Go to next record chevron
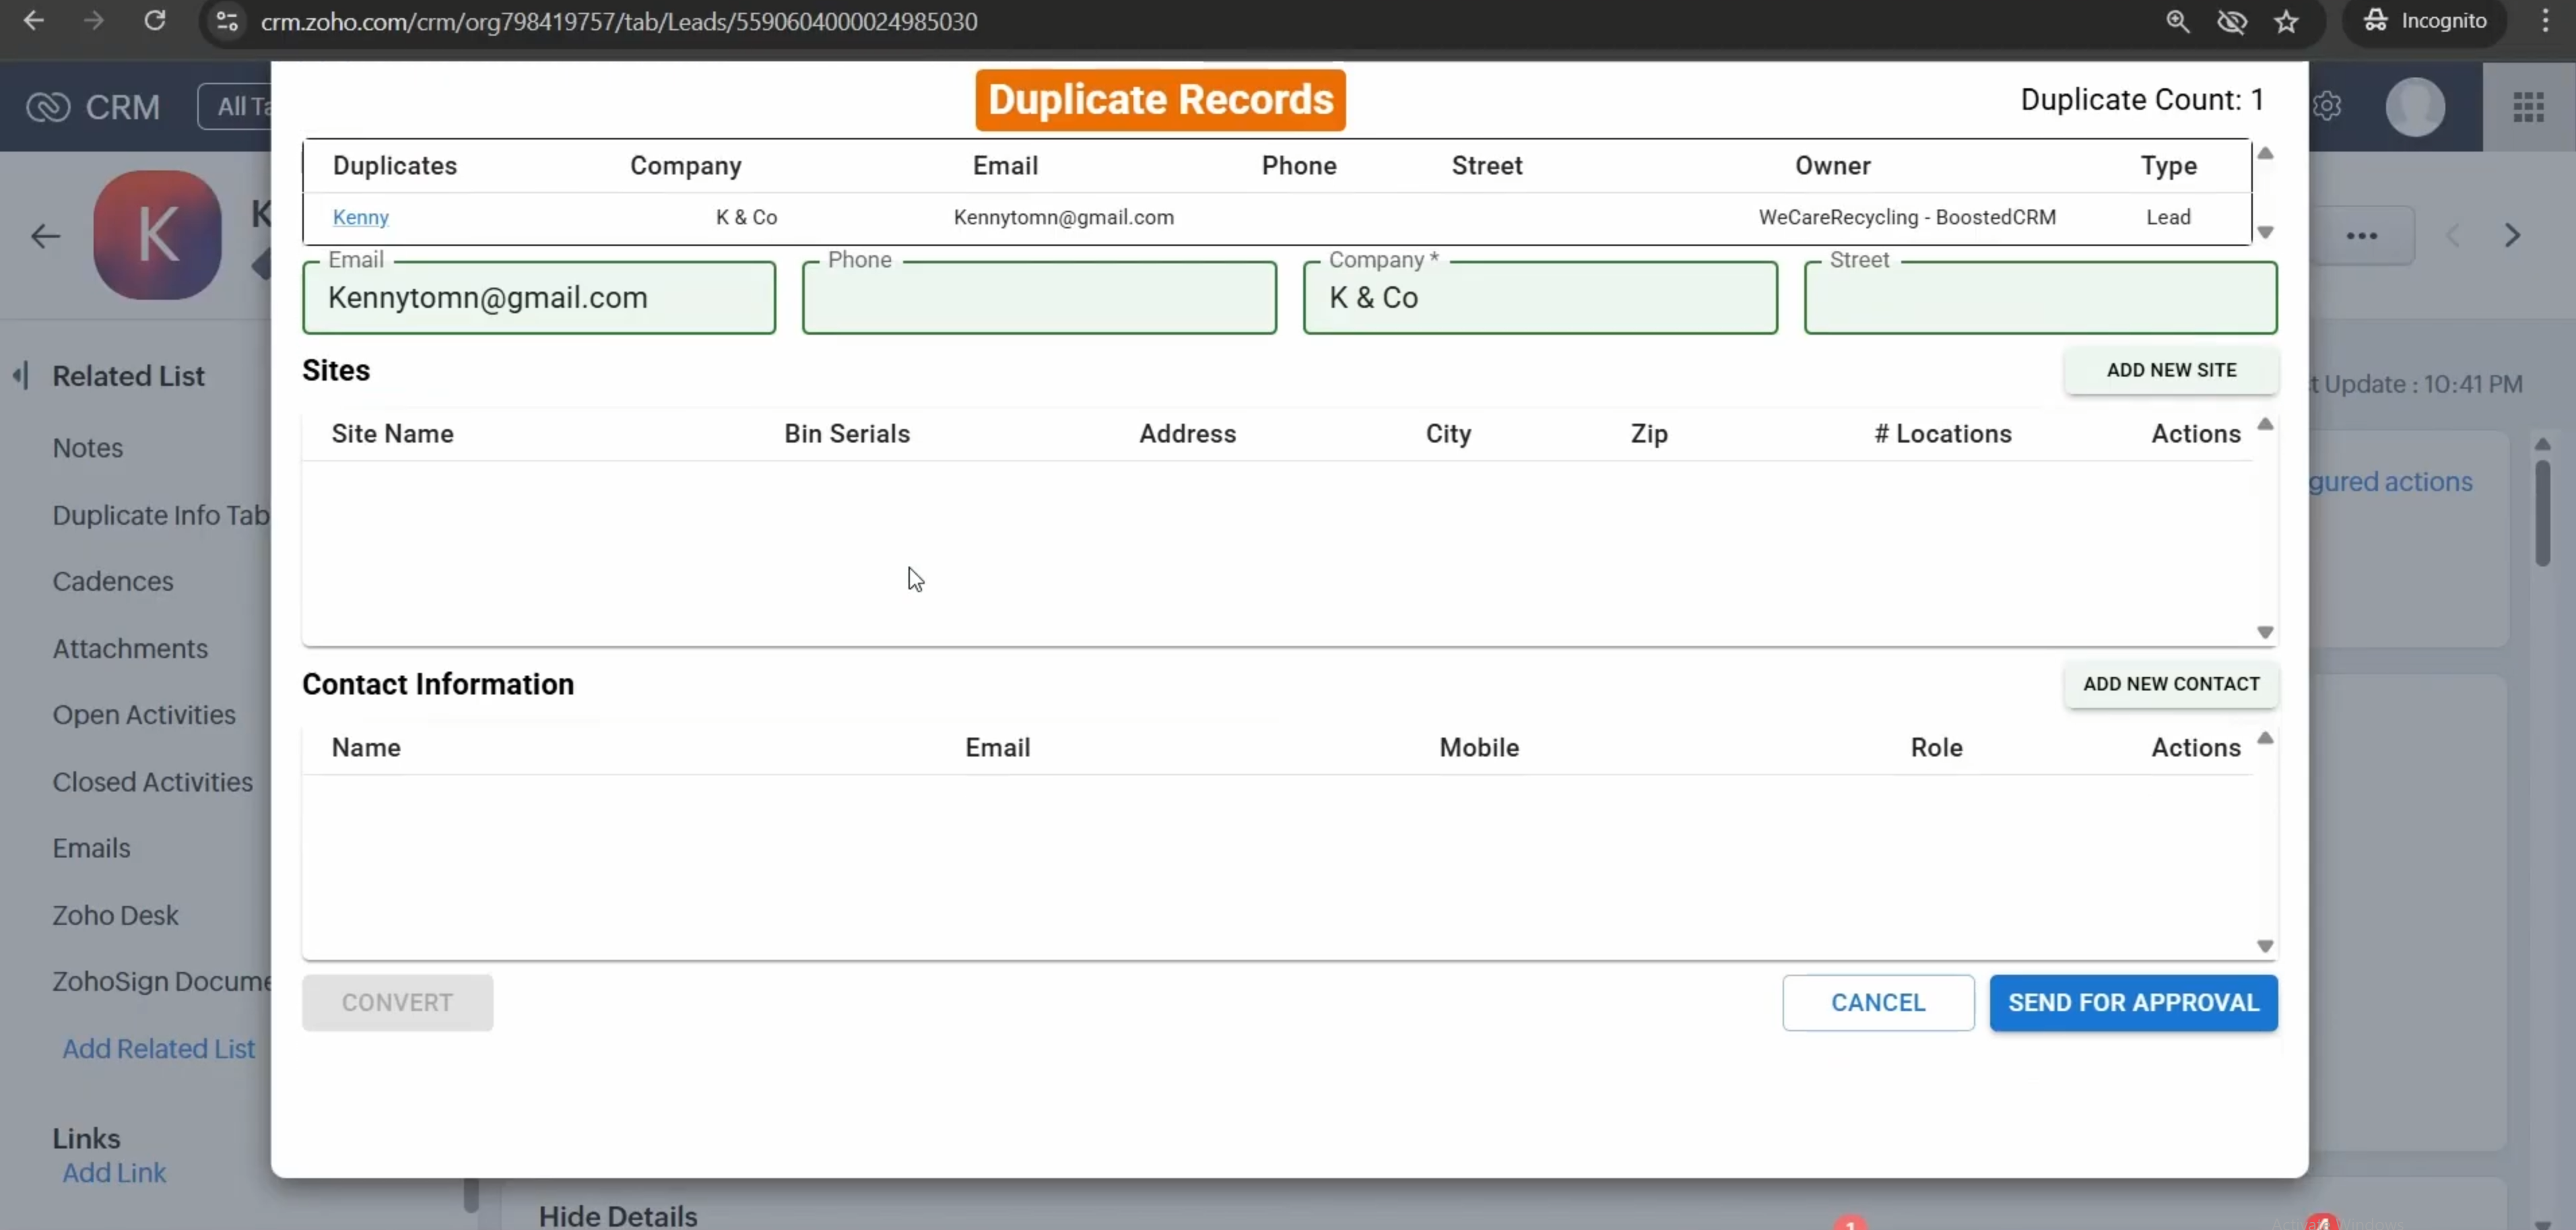The image size is (2576, 1230). (2512, 236)
